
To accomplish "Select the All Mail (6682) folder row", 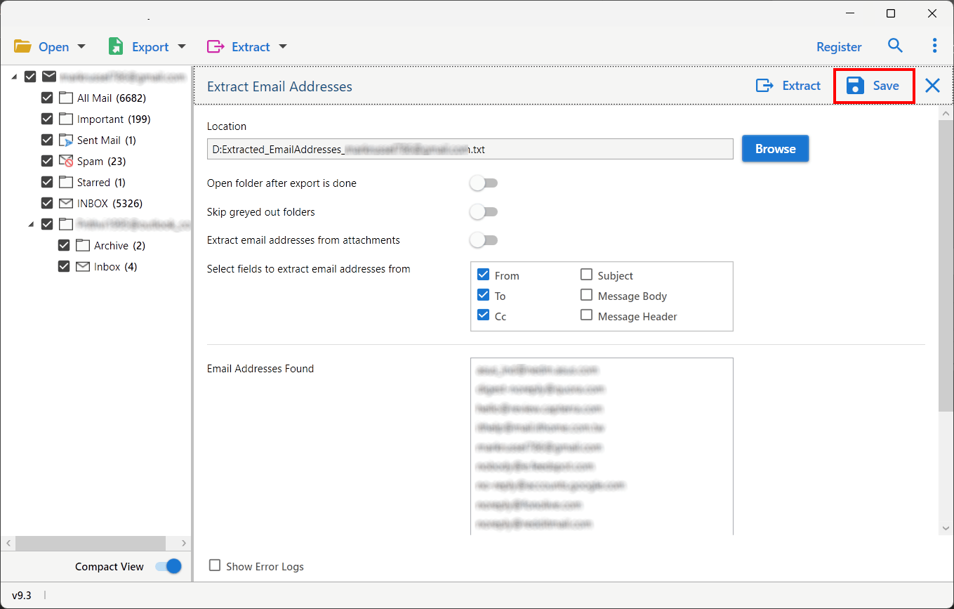I will click(112, 98).
